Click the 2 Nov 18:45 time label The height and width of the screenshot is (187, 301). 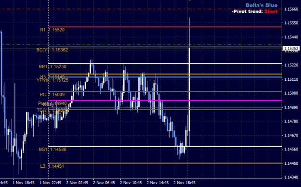tap(184, 183)
